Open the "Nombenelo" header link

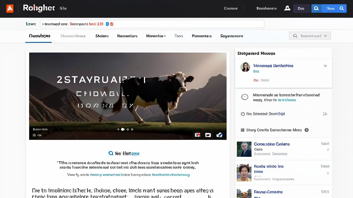click(x=266, y=9)
